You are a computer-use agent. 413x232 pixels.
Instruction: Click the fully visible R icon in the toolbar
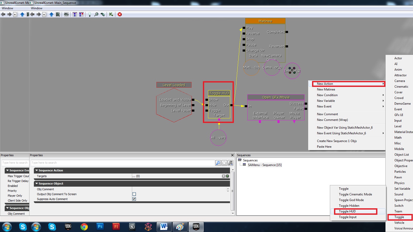58,14
